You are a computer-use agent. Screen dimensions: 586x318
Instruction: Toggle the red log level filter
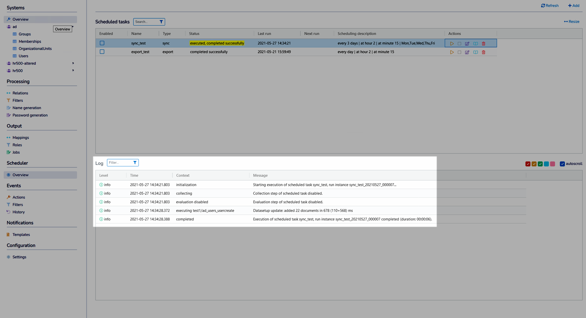[x=528, y=164]
